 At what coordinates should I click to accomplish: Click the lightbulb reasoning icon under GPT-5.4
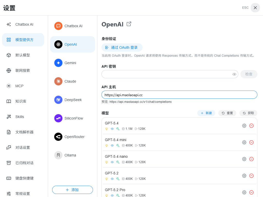(107, 129)
